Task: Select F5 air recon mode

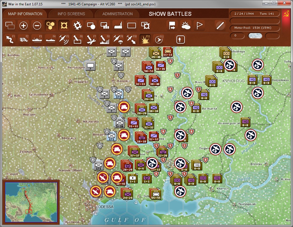Action: coord(64,39)
